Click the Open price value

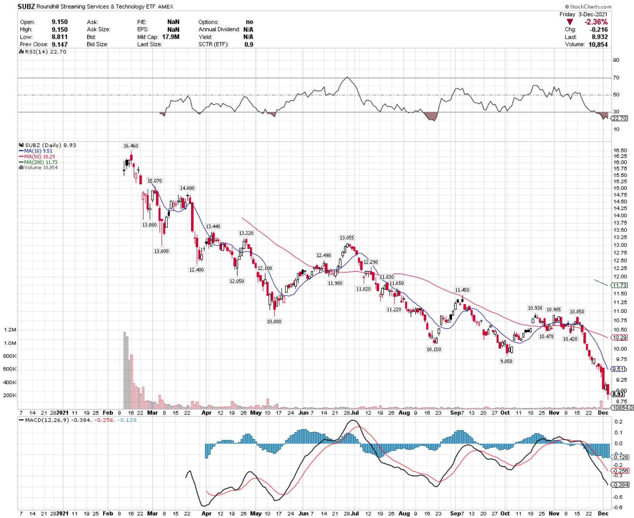coord(60,22)
